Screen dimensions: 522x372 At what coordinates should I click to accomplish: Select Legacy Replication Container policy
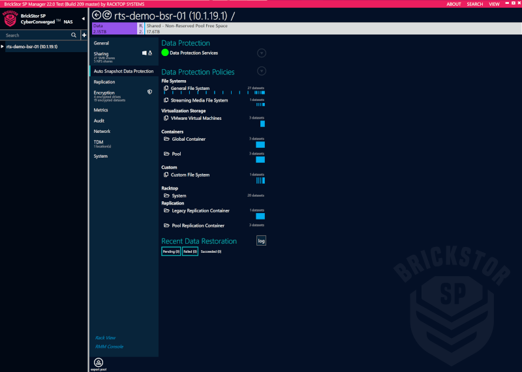tap(201, 210)
